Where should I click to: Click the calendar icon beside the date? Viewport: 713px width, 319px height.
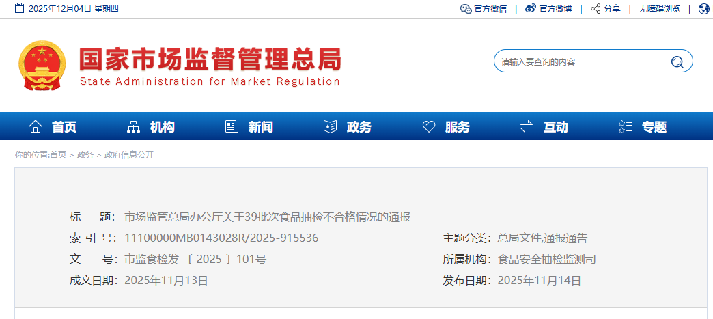[19, 9]
